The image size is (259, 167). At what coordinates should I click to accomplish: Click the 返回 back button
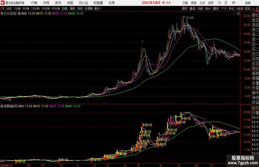click(247, 9)
